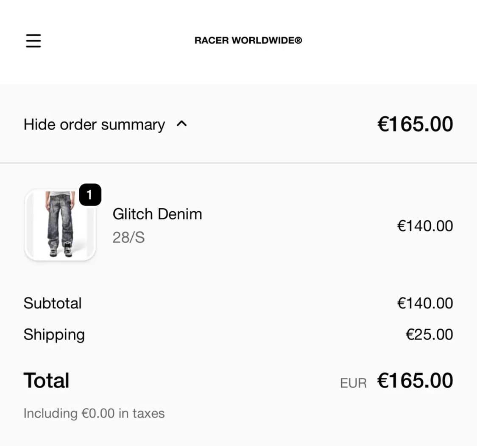
Task: Click the €25.00 shipping cost
Action: point(429,335)
